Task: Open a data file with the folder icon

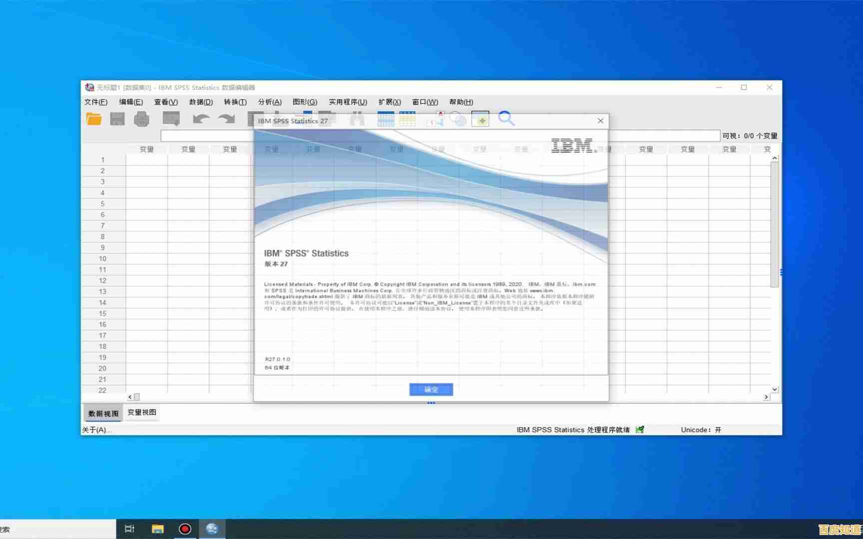Action: point(94,119)
